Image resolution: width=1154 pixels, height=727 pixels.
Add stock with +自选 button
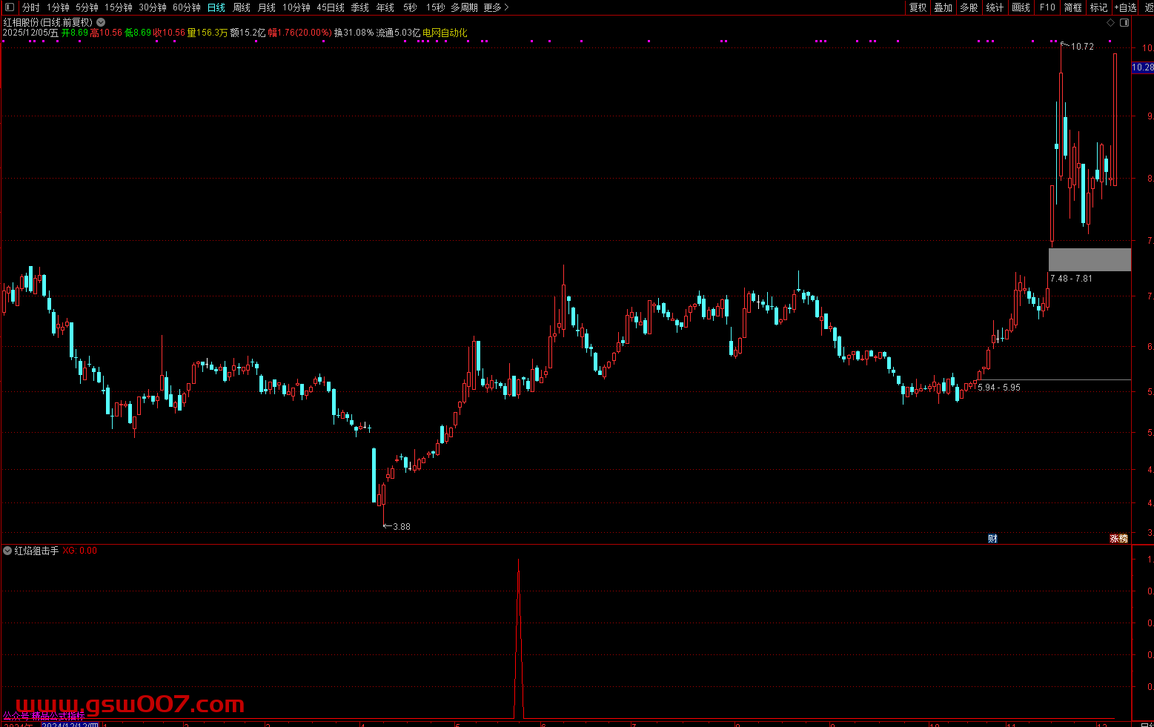coord(1124,7)
